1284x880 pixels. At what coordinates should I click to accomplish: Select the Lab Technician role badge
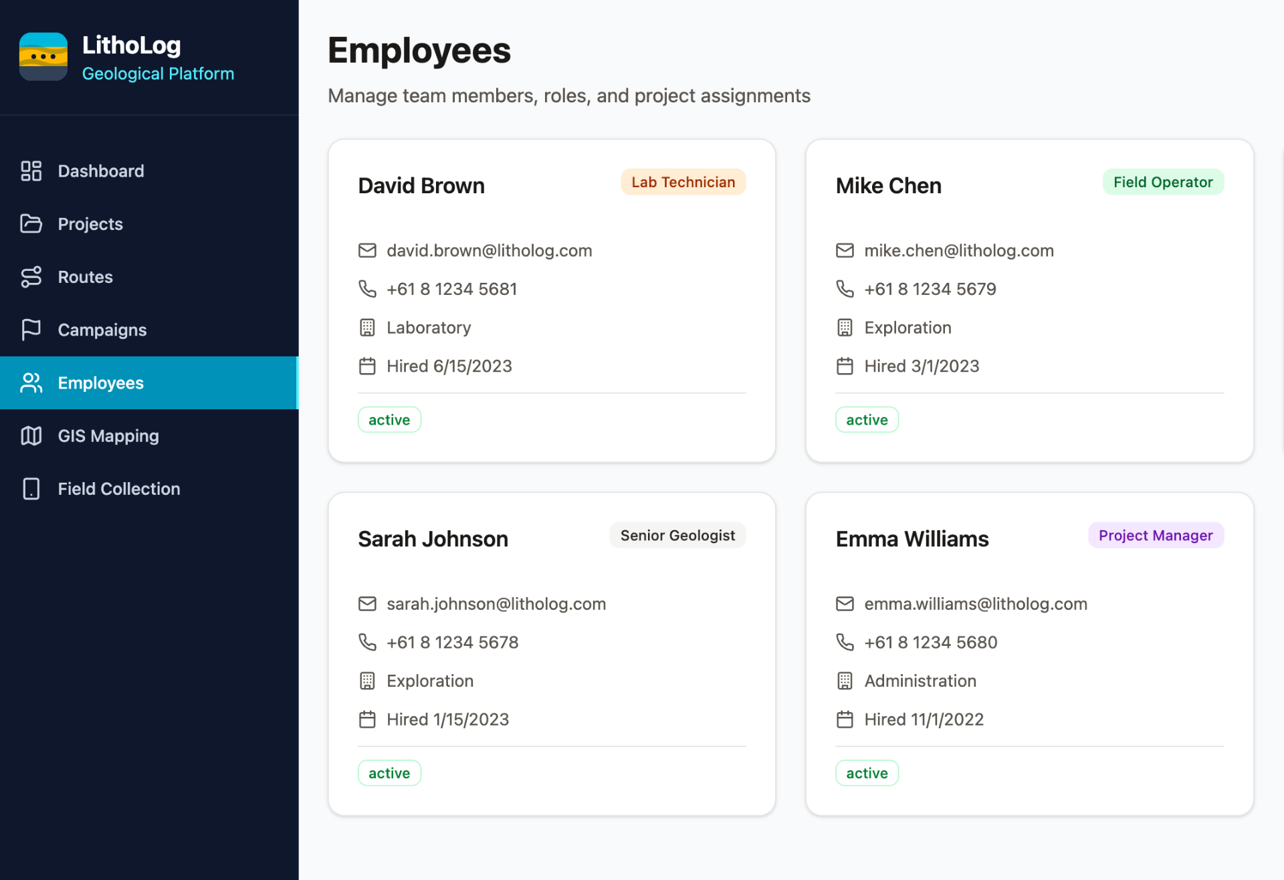point(683,182)
